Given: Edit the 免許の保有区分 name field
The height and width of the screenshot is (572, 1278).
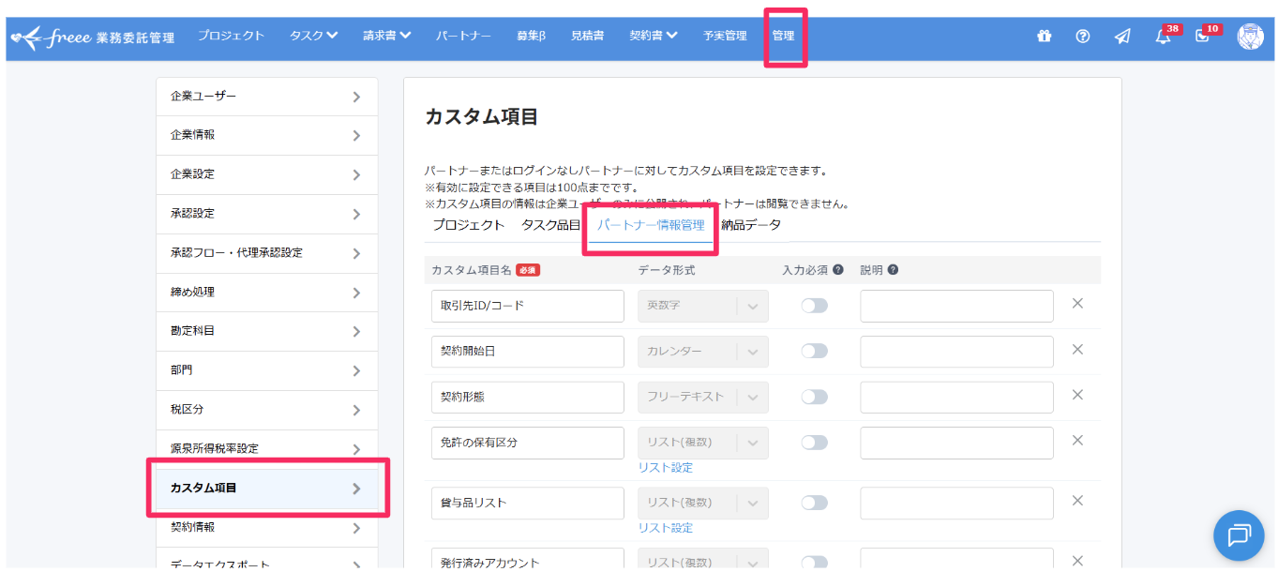Looking at the screenshot, I should [528, 443].
